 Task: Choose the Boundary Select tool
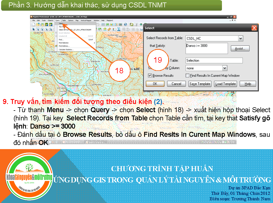pyautogui.click(x=51, y=29)
